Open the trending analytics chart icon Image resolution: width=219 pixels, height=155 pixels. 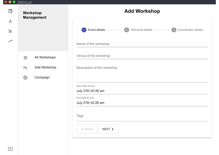tap(10, 41)
